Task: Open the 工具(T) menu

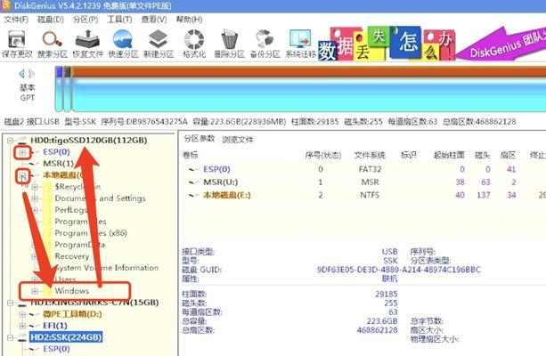Action: pyautogui.click(x=119, y=20)
